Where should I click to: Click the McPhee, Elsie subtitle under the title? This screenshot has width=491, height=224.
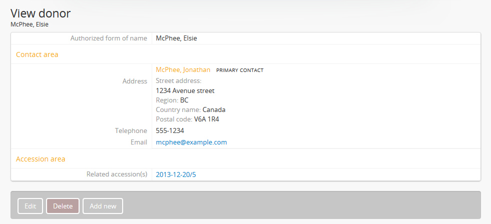click(30, 24)
